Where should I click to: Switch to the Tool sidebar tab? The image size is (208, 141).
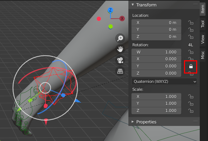coord(203,24)
